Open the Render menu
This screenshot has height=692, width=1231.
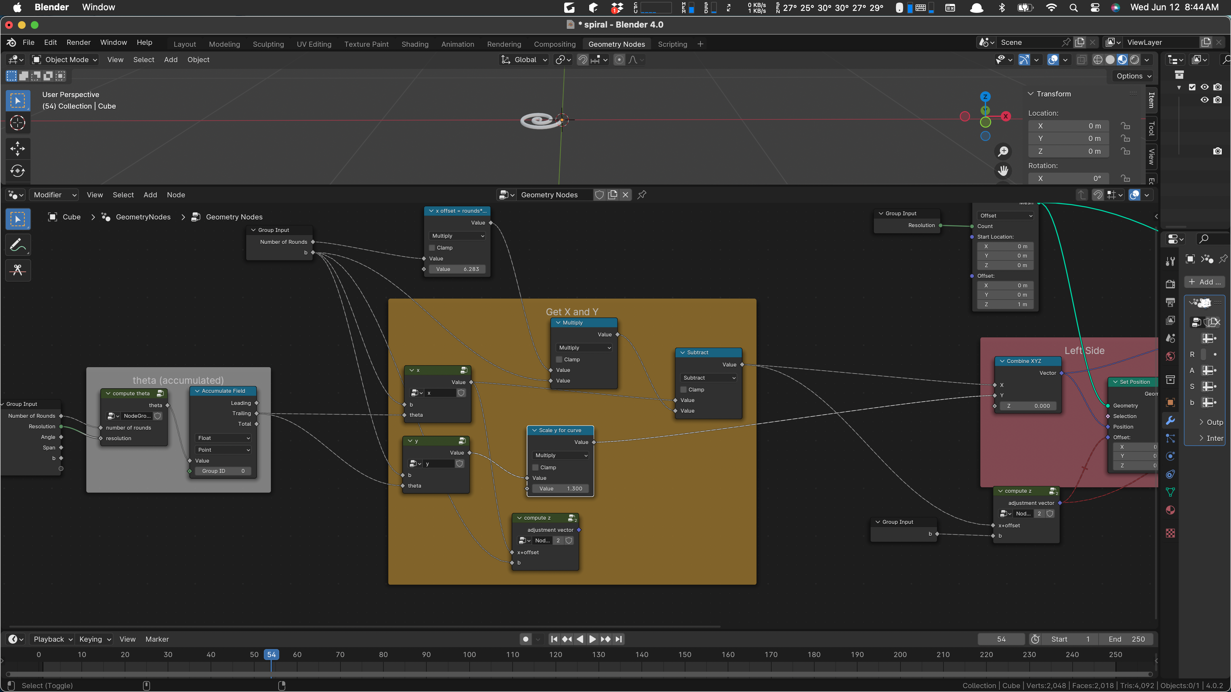click(78, 43)
